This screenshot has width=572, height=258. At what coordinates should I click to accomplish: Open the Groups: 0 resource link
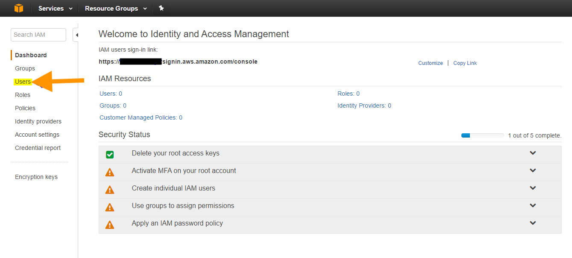click(x=113, y=106)
